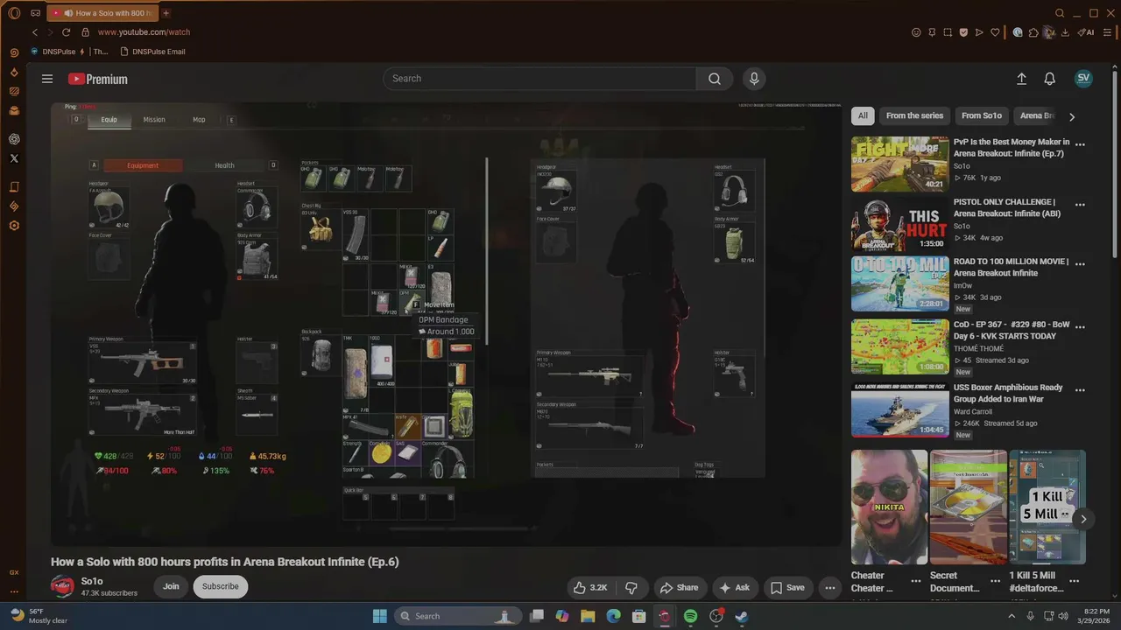1121x630 pixels.
Task: Dislike the video with thumbs down
Action: [x=631, y=588]
